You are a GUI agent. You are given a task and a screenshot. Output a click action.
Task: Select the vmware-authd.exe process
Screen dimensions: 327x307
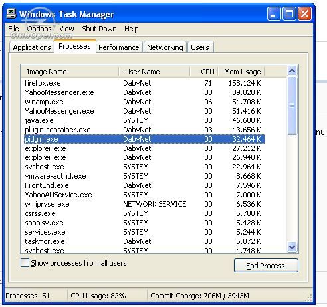point(144,176)
